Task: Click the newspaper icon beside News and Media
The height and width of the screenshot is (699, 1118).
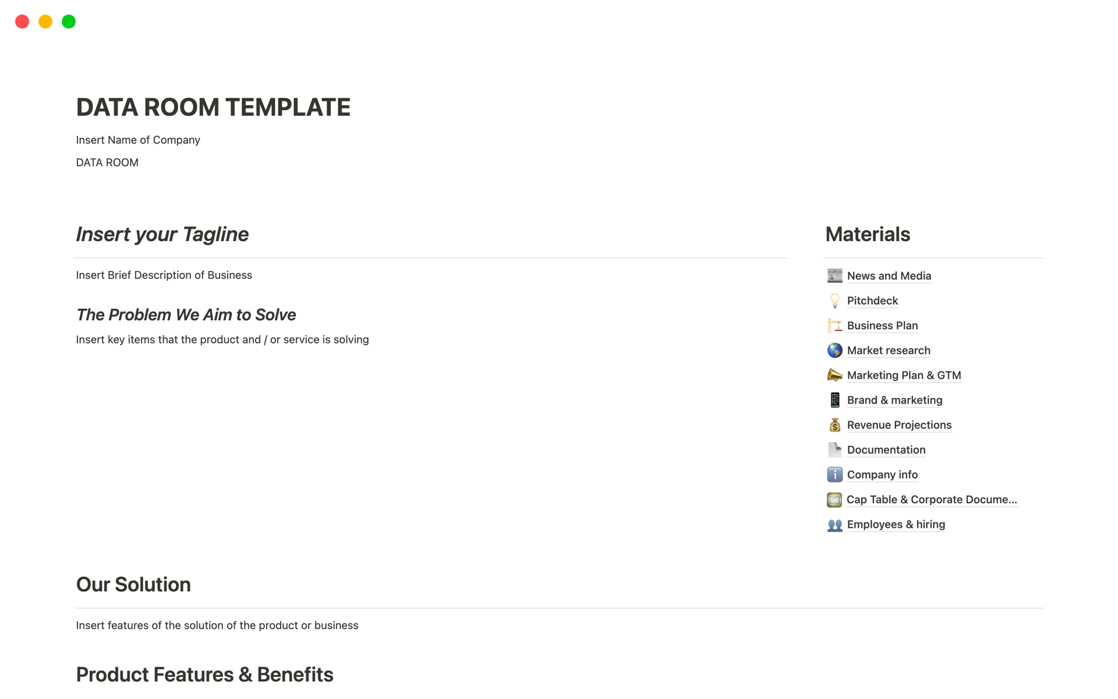Action: (x=834, y=276)
